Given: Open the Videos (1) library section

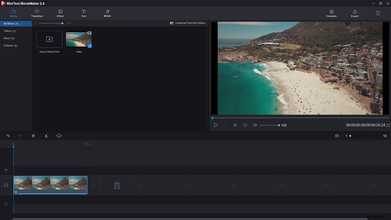Looking at the screenshot, I should coord(10,31).
